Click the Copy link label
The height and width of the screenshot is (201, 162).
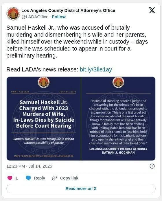69,178
